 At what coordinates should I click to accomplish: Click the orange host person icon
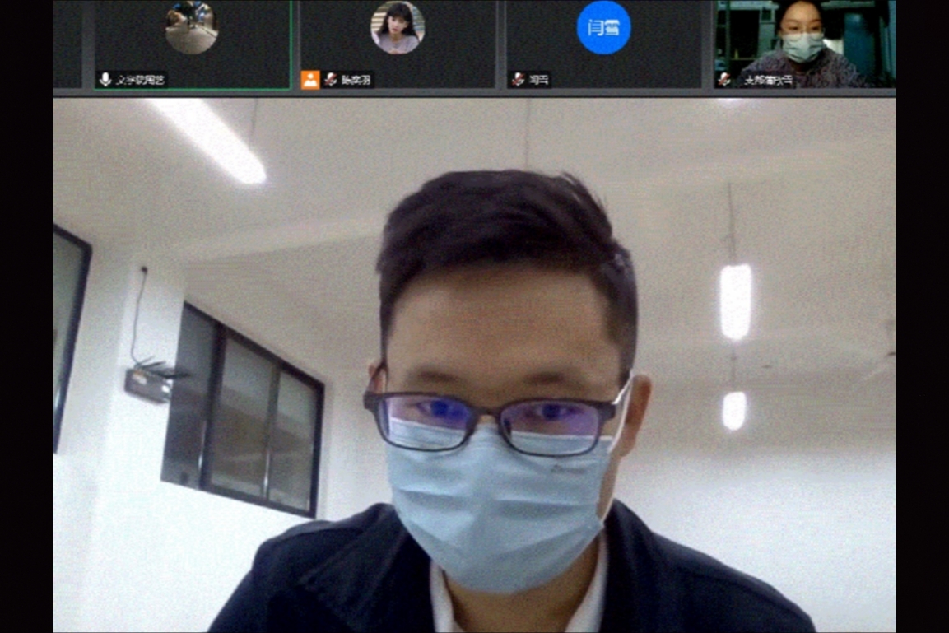pos(310,80)
